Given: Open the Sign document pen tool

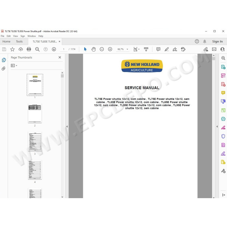Looking at the screenshot, I should tap(175, 49).
